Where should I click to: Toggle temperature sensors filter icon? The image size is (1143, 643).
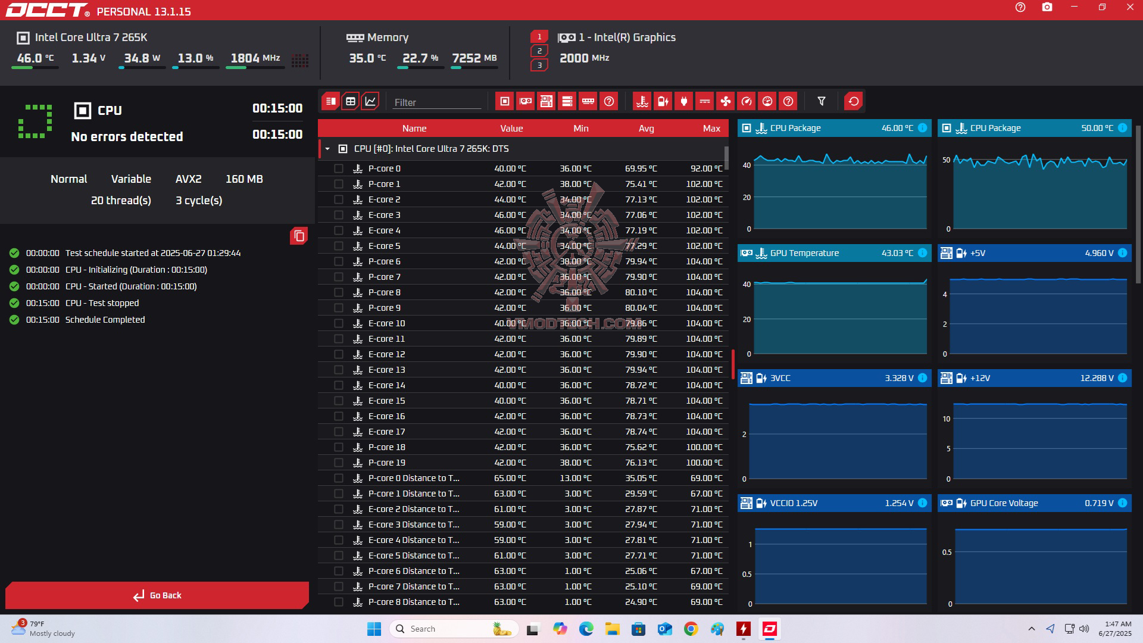point(642,101)
